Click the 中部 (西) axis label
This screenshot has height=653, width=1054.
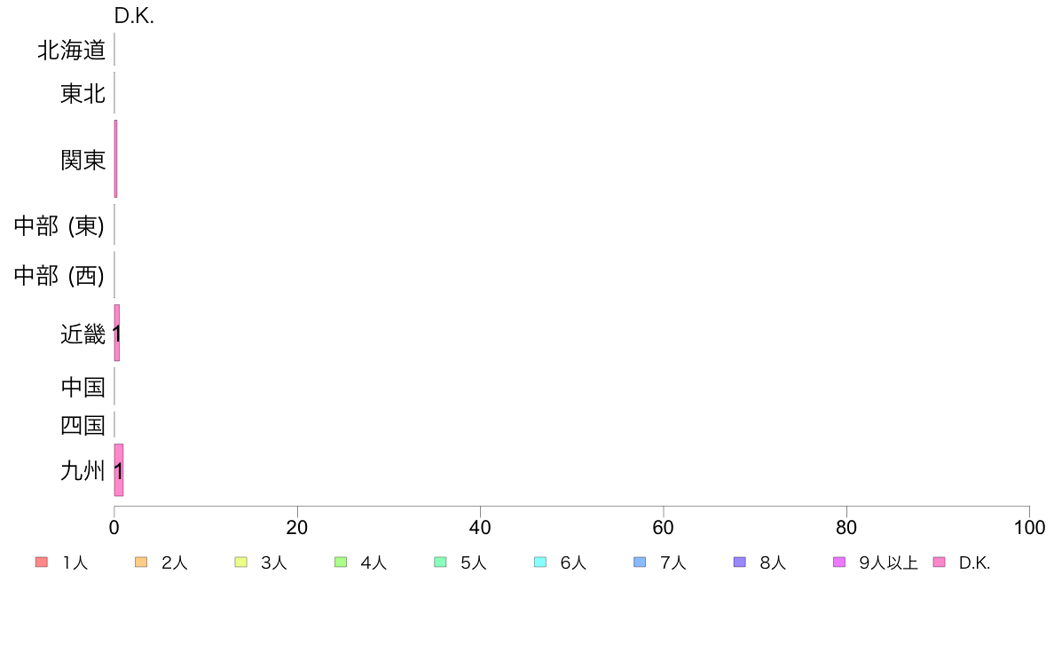tap(59, 275)
